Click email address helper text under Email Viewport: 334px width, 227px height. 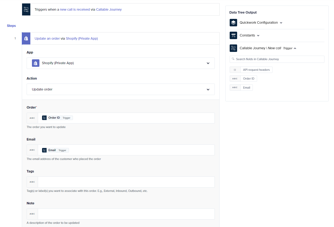[64, 159]
